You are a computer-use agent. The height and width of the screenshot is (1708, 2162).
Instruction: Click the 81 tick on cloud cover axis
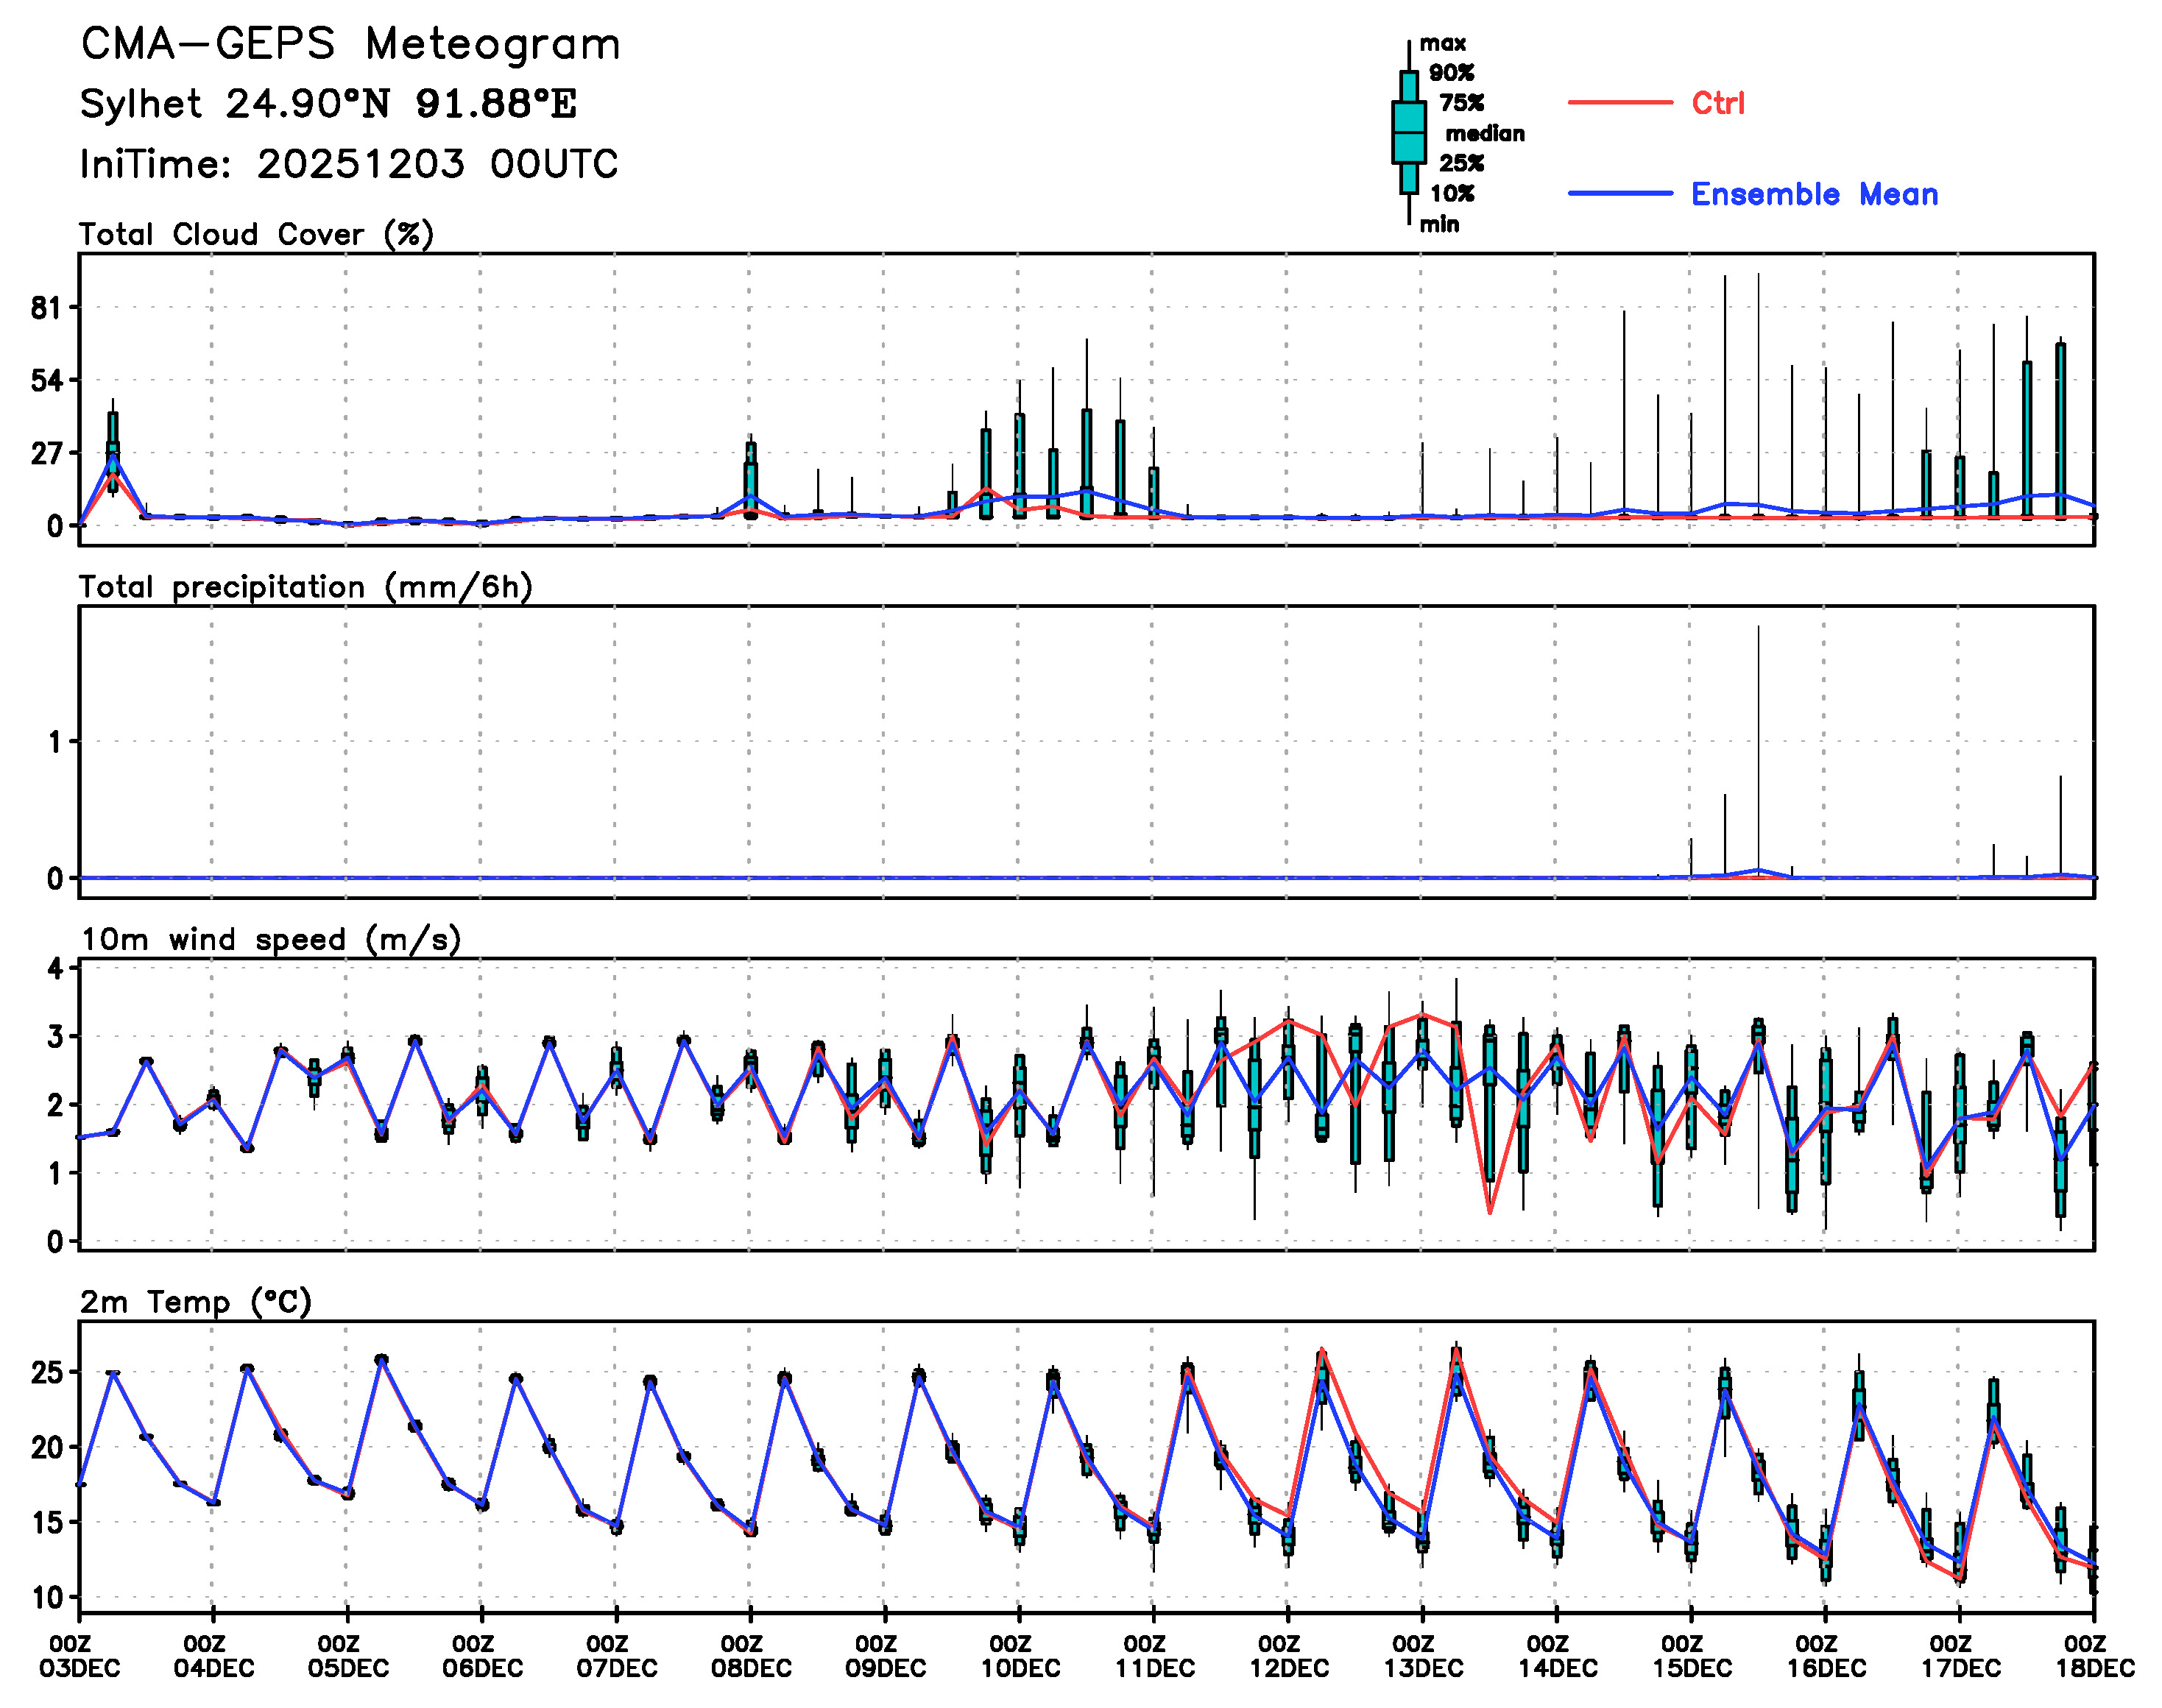(46, 308)
